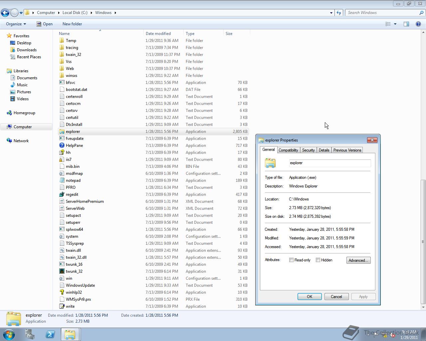Select the regedit application icon

click(62, 194)
